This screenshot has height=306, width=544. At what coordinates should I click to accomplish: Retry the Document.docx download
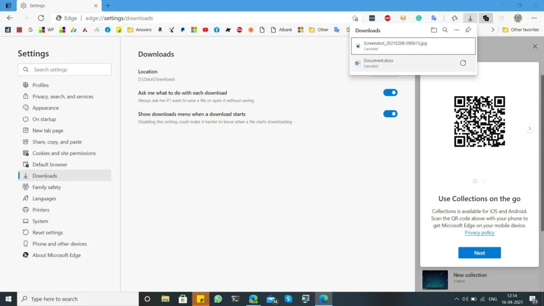pyautogui.click(x=463, y=63)
